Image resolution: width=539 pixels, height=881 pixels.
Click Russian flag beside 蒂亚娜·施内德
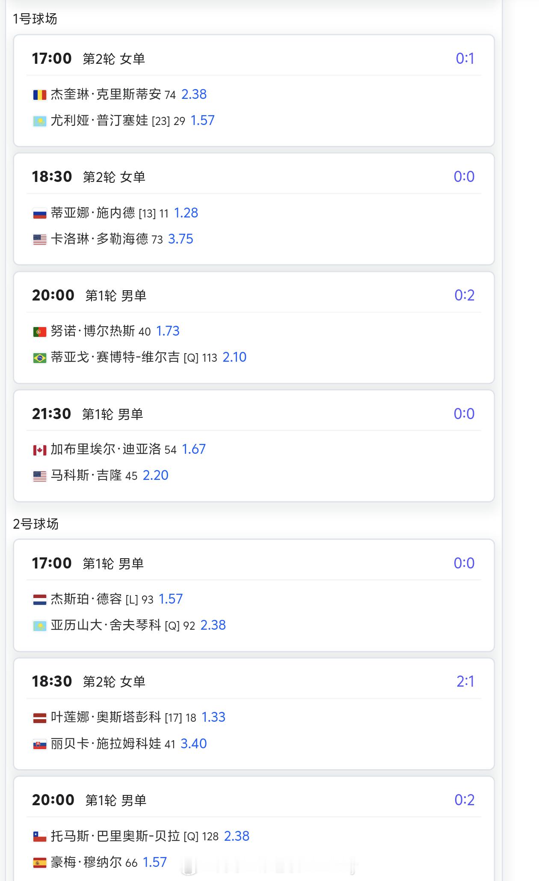(x=39, y=213)
